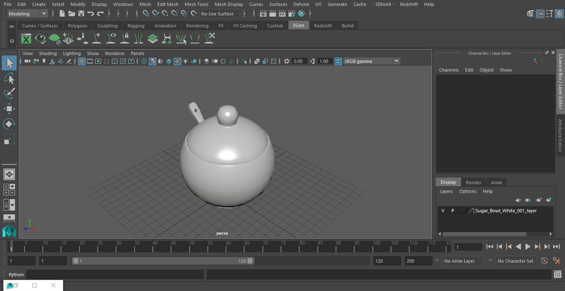565x291 pixels.
Task: Click the Redo arrow icon
Action: point(100,14)
